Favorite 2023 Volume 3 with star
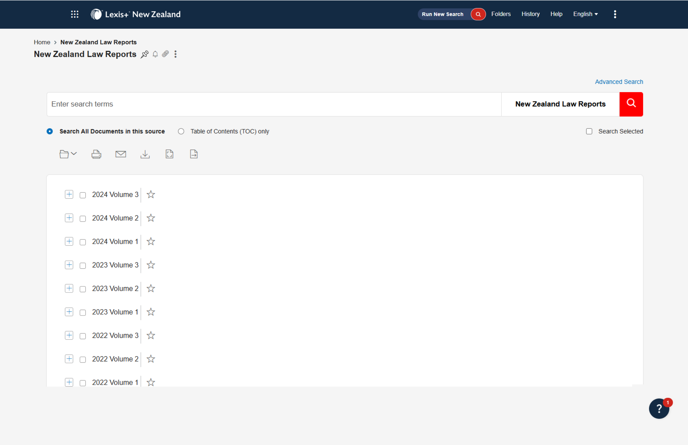Screen dimensions: 688x445 click(x=151, y=265)
